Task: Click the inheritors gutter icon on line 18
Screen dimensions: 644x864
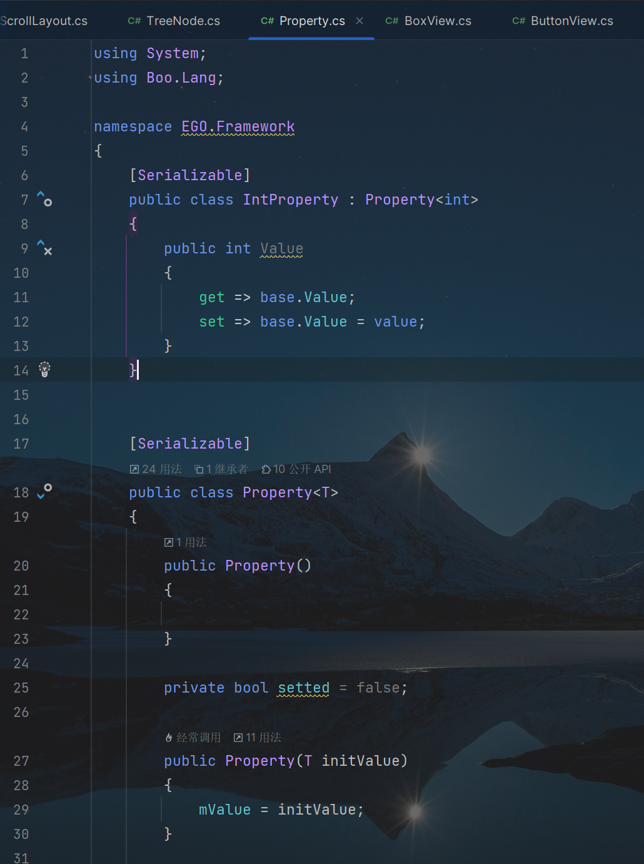Action: coord(44,492)
